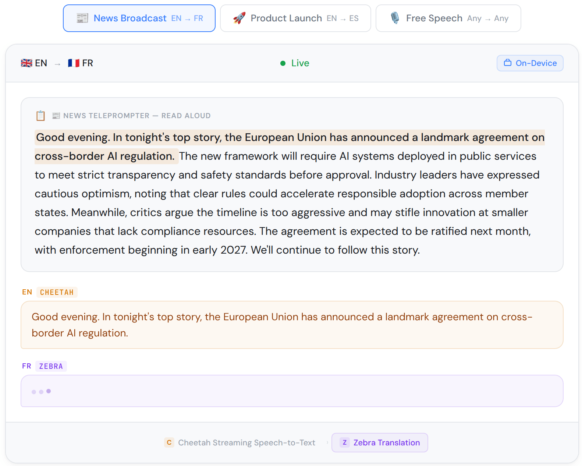
Task: Click the Zebra Translation footer button
Action: click(x=380, y=442)
